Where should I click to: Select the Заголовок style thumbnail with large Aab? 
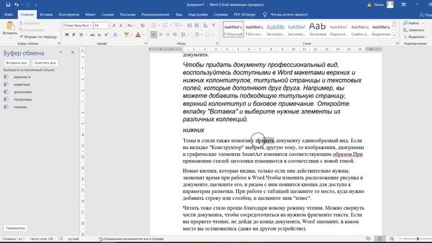coord(317,29)
